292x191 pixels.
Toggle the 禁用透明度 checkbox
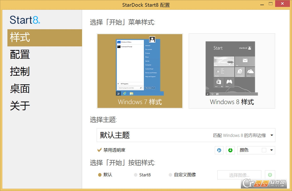(x=99, y=150)
